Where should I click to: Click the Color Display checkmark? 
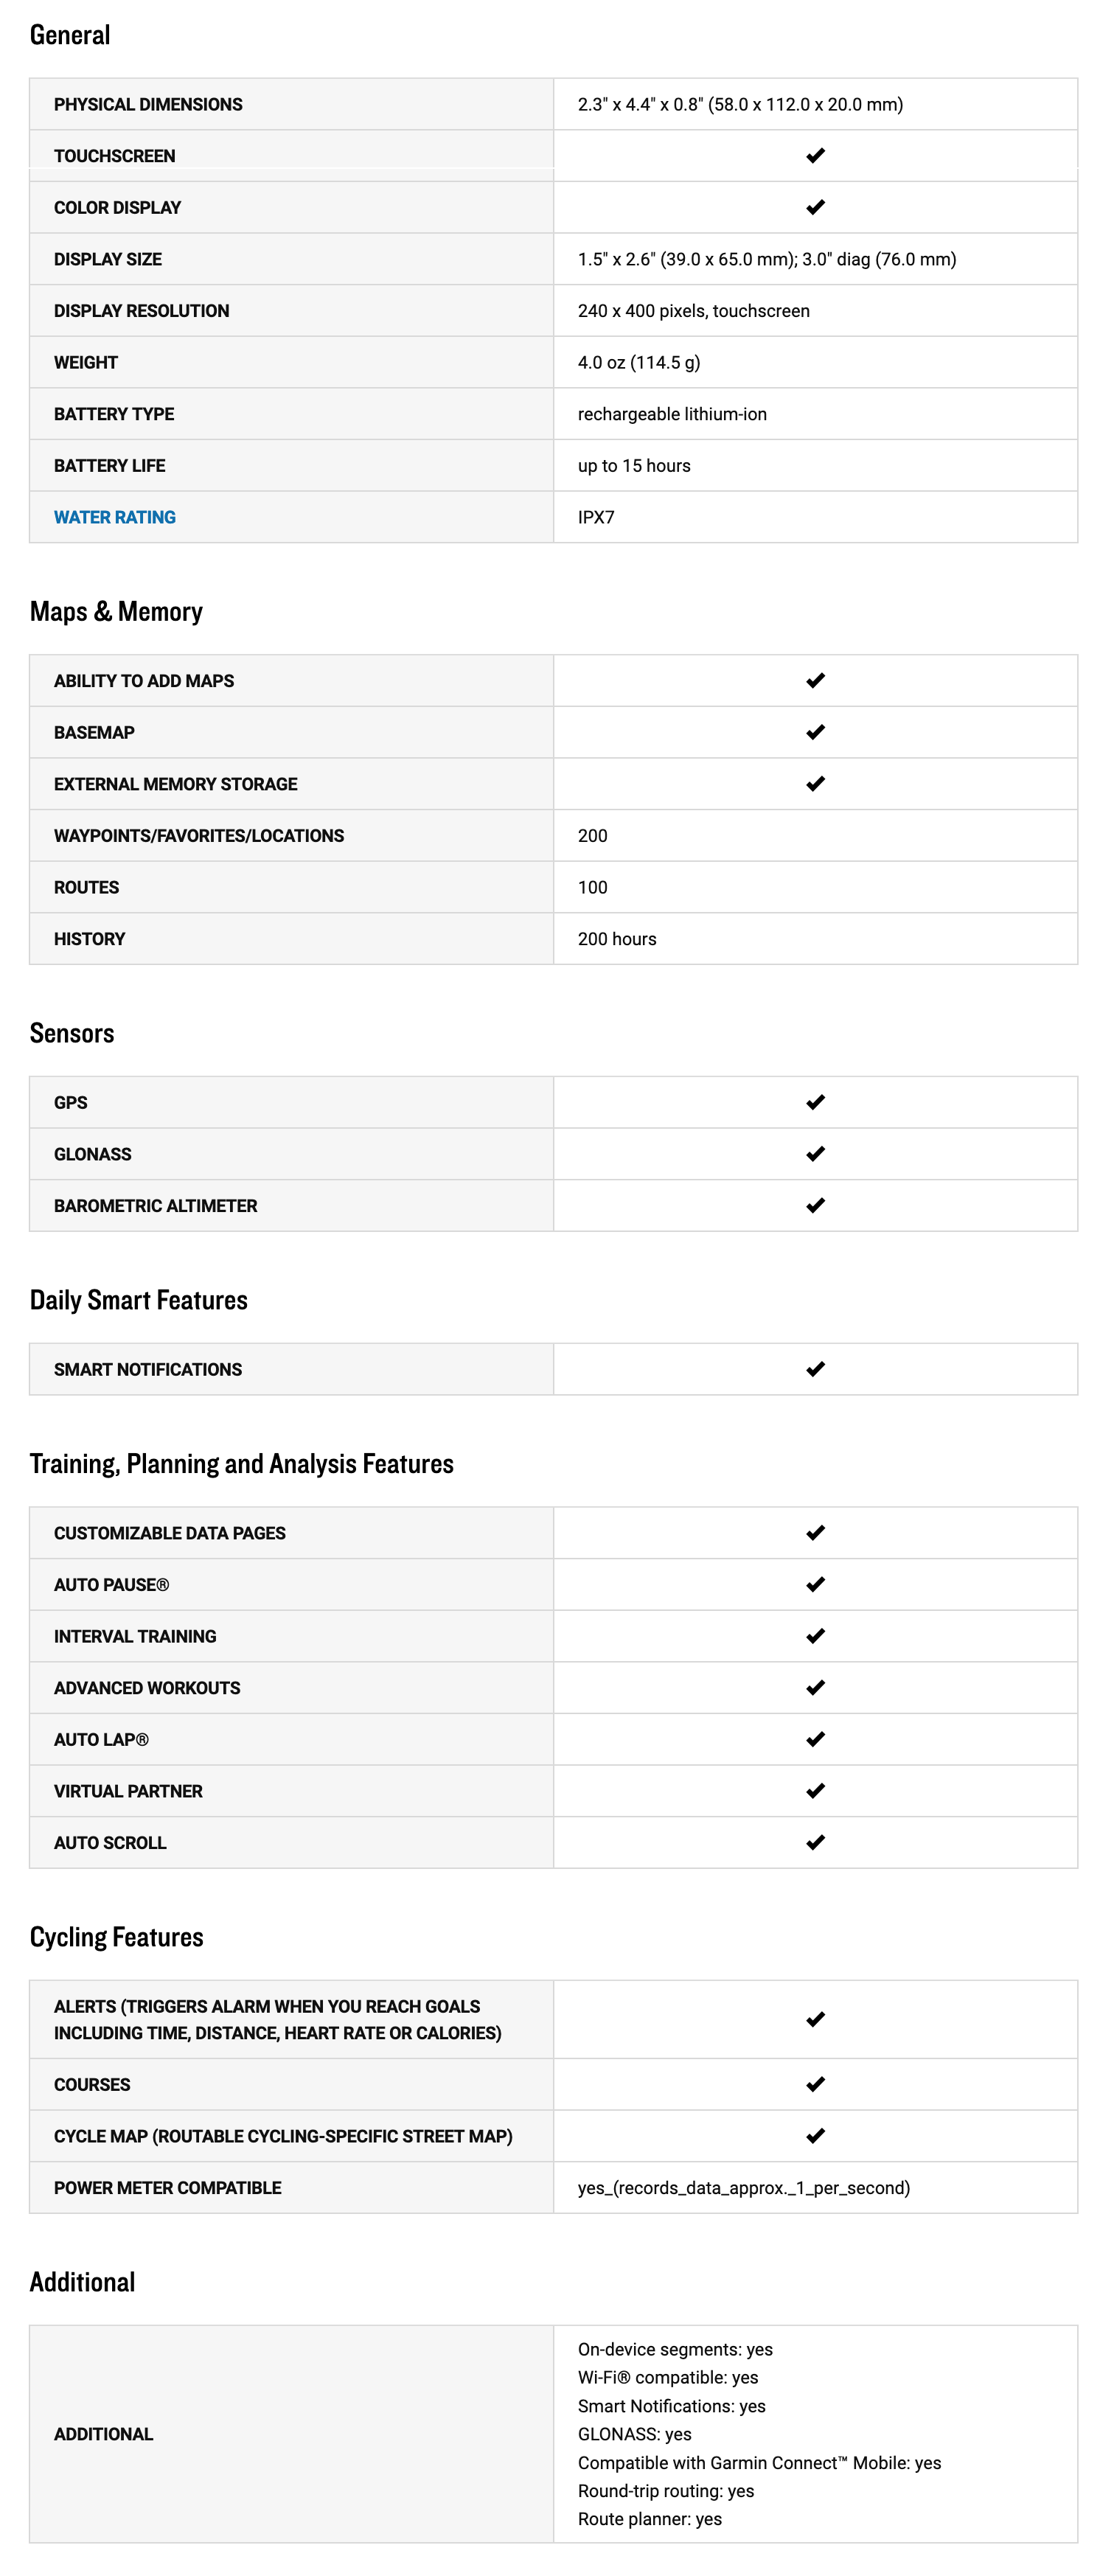(815, 207)
